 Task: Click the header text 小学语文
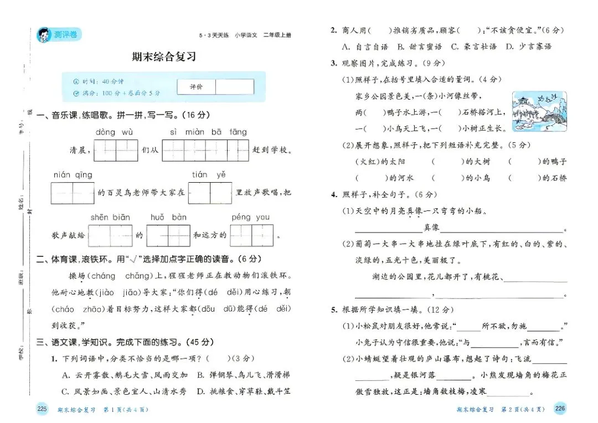click(246, 35)
